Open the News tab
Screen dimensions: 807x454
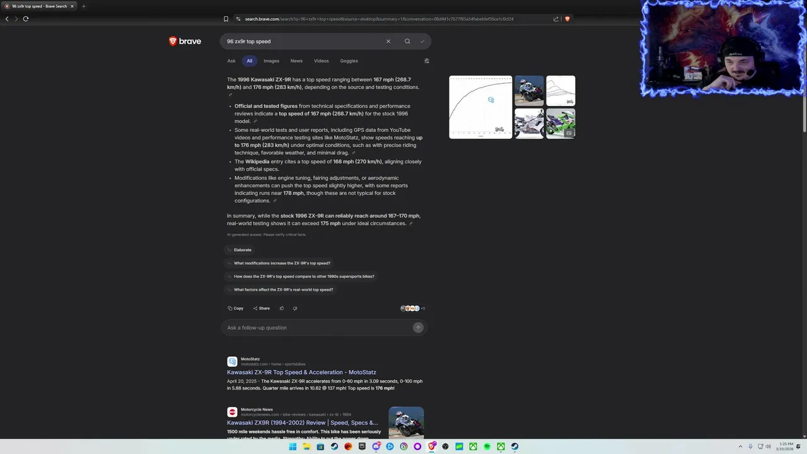tap(296, 61)
